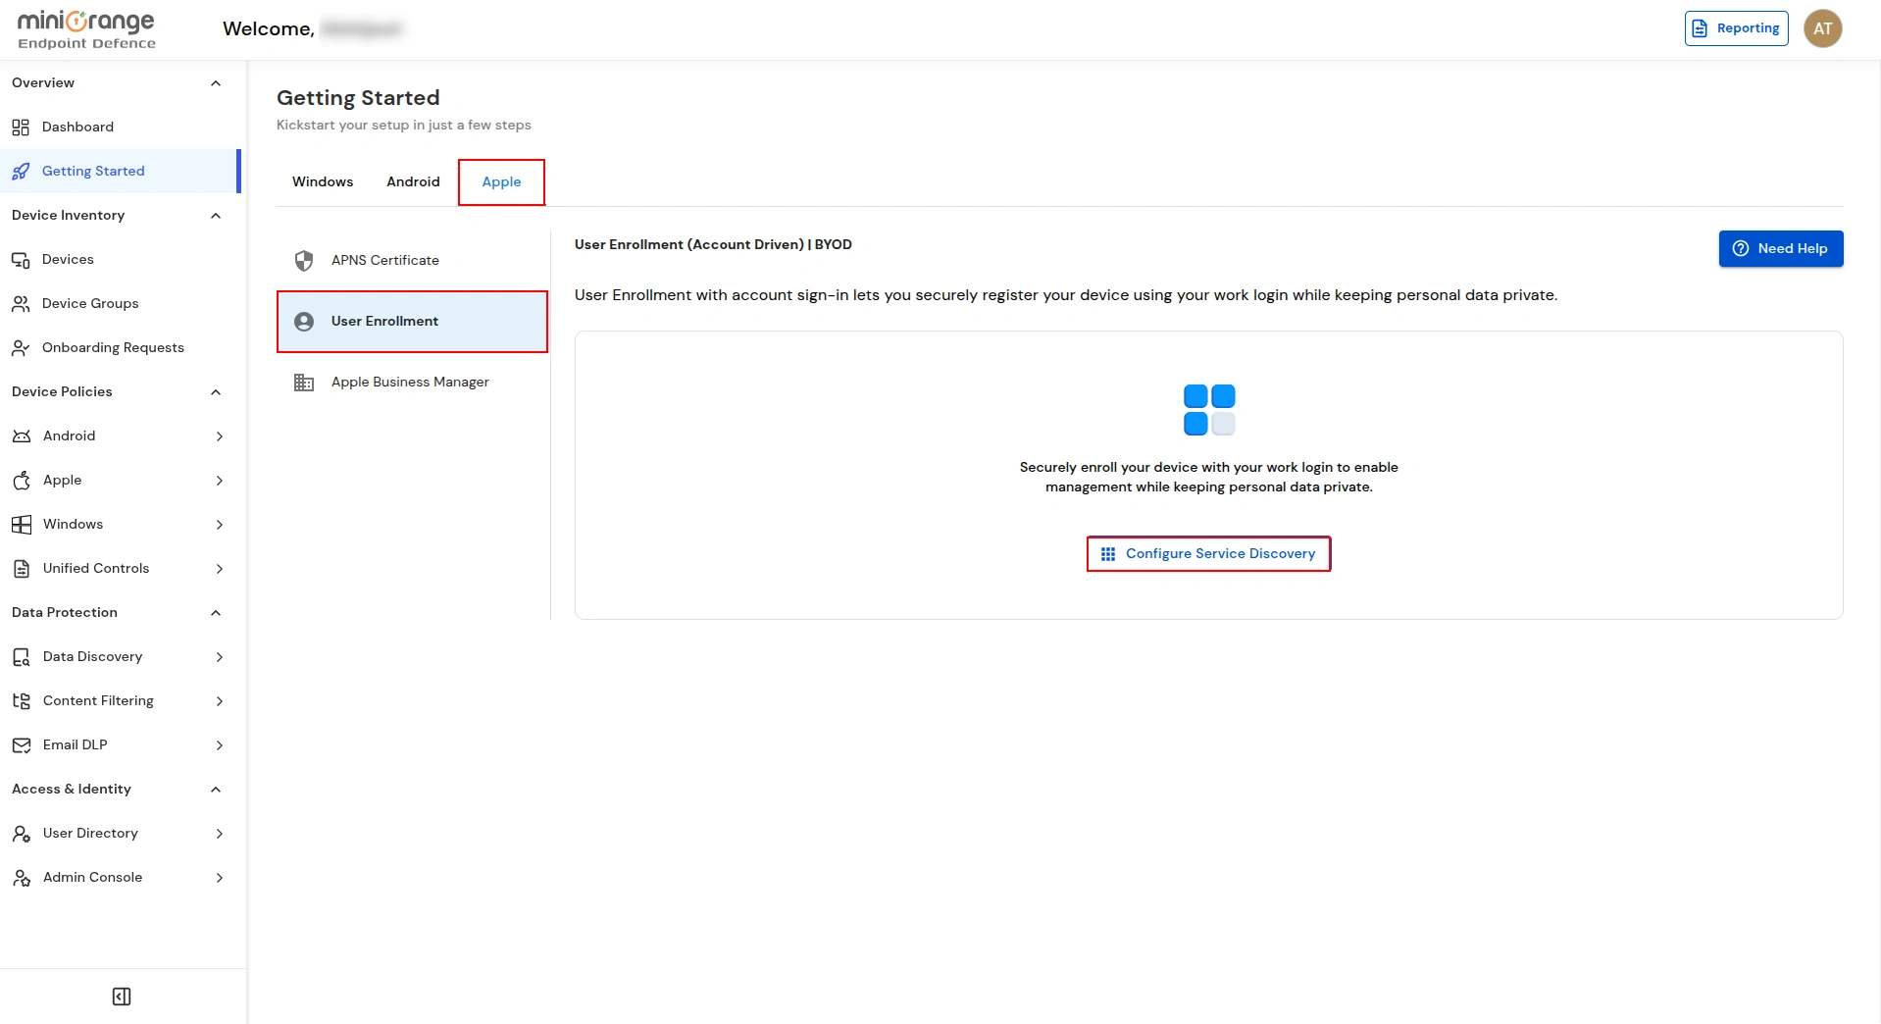Expand the Email DLP chevron
Image resolution: width=1881 pixels, height=1024 pixels.
[x=220, y=744]
